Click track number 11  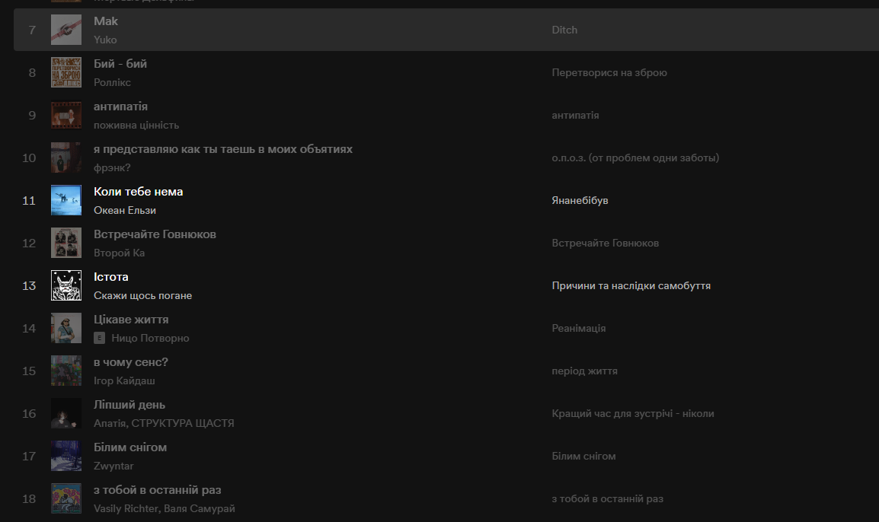point(29,200)
